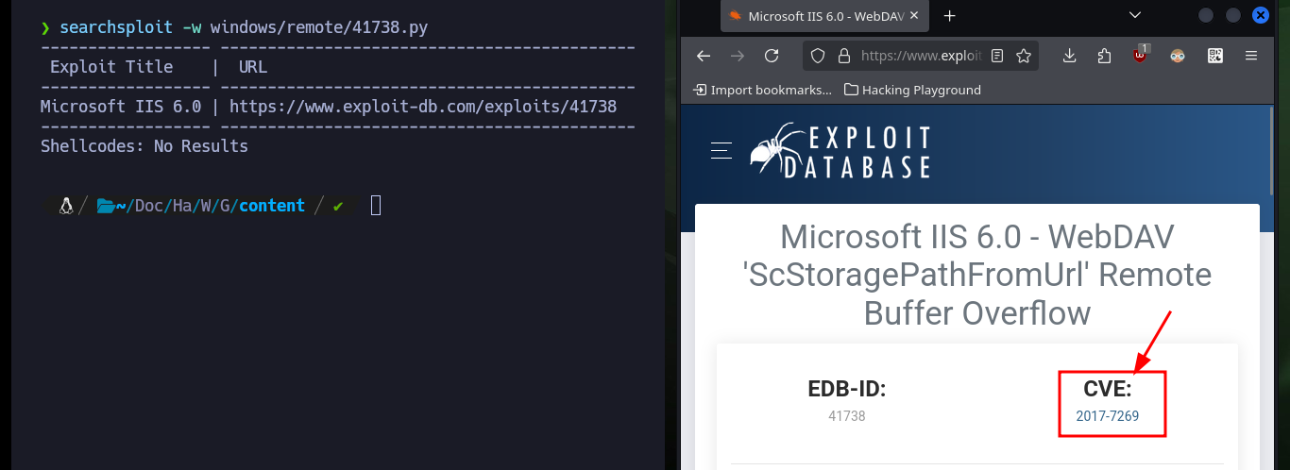Open the QR code extension
Image resolution: width=1290 pixels, height=470 pixels.
1215,56
